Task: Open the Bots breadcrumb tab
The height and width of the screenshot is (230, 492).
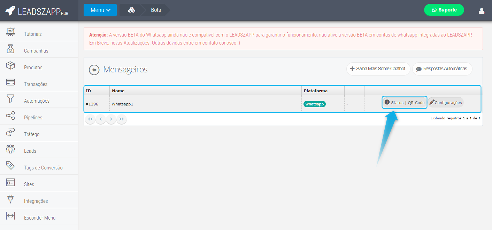Action: coord(156,10)
